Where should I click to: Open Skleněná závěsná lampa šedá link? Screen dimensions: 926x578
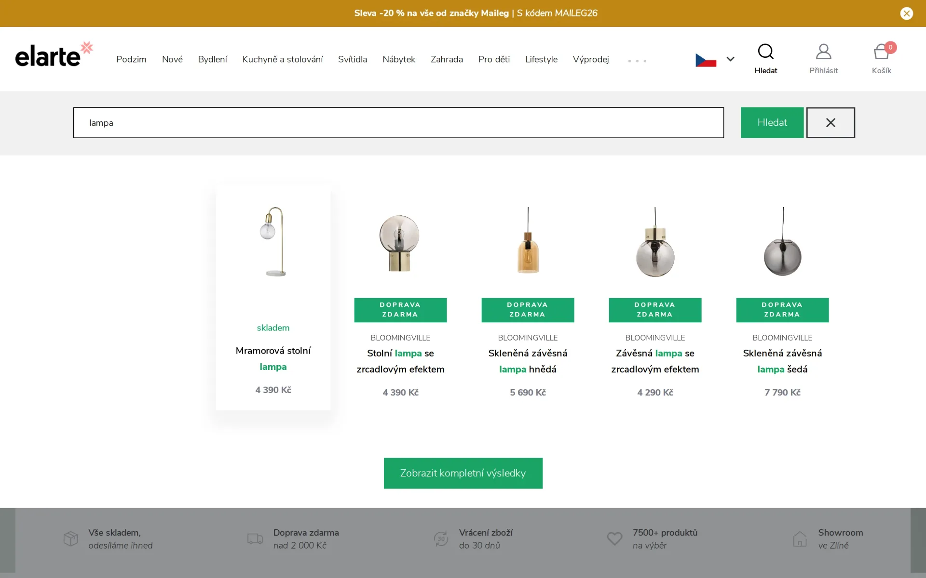[x=782, y=361]
